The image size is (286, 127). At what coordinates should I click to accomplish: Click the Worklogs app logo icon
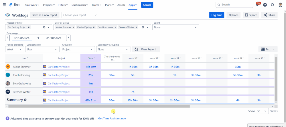coord(7,15)
